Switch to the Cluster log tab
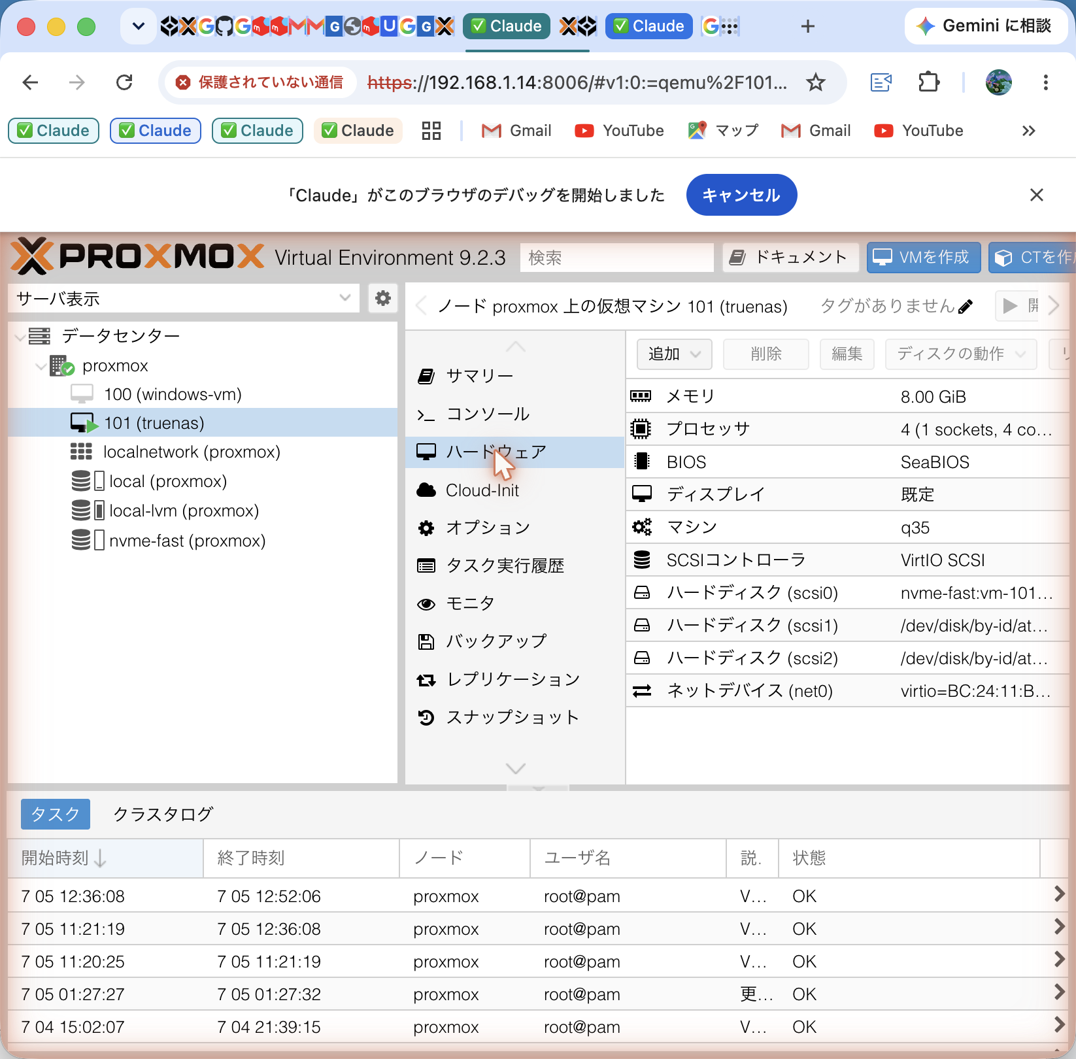The width and height of the screenshot is (1076, 1059). pos(163,814)
